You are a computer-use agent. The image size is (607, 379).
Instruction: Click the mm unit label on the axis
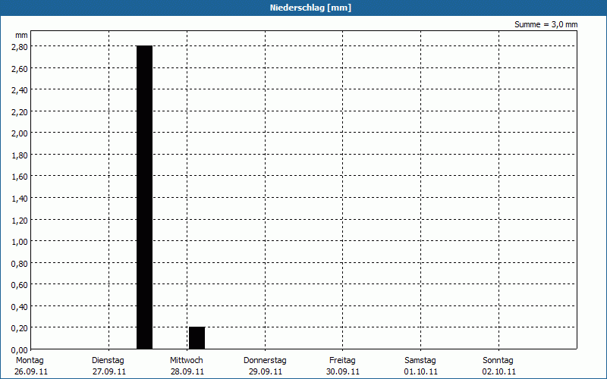[x=21, y=35]
